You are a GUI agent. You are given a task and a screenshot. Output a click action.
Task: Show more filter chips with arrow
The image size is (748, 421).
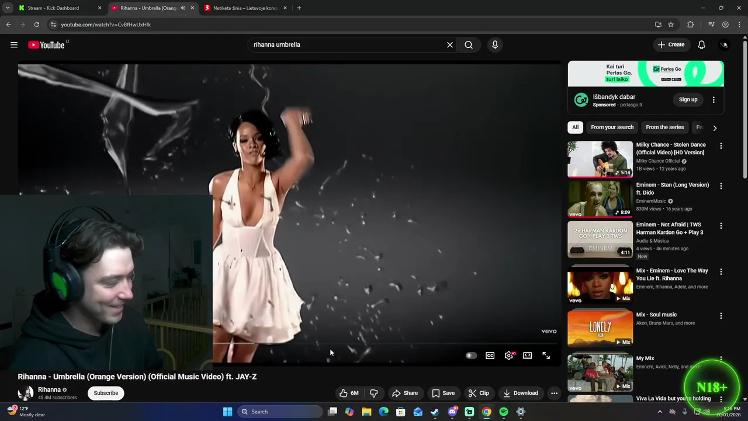coord(714,127)
